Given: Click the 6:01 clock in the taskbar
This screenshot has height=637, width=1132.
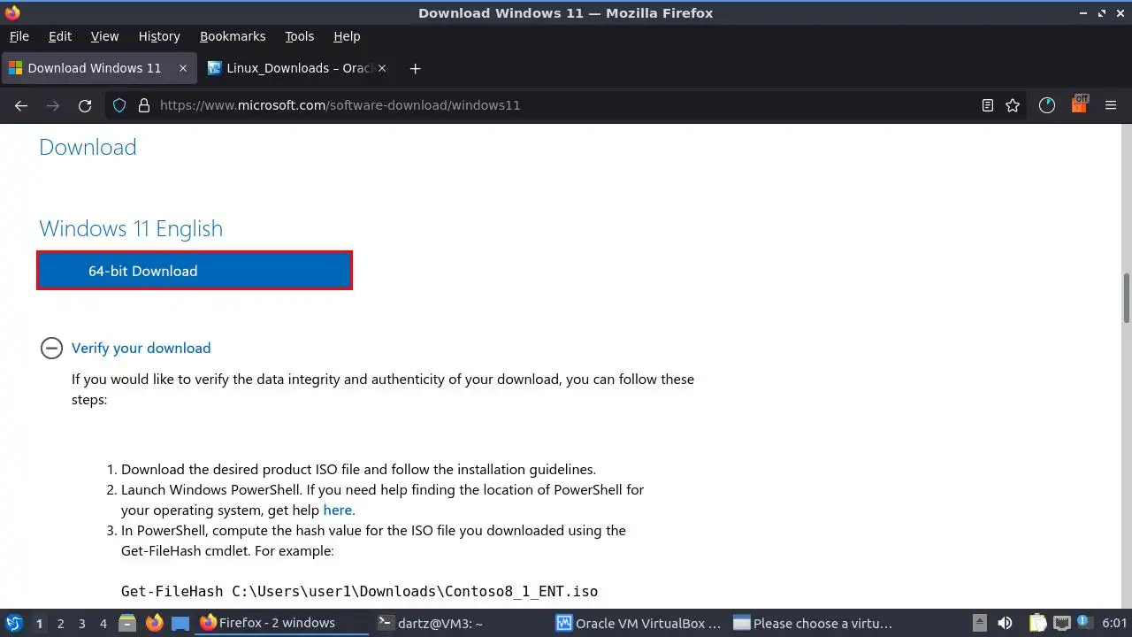Looking at the screenshot, I should click(1114, 623).
